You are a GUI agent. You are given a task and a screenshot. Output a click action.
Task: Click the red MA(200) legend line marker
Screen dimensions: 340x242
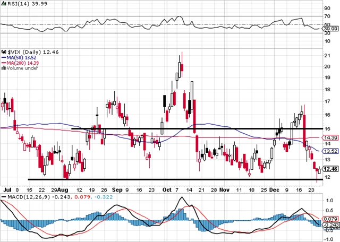(3, 62)
